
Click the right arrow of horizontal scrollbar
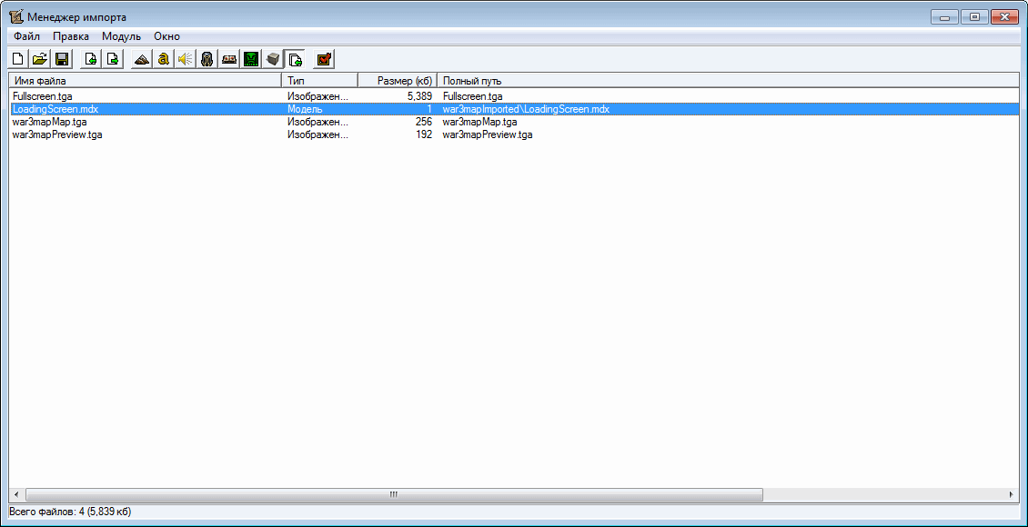[x=1011, y=494]
